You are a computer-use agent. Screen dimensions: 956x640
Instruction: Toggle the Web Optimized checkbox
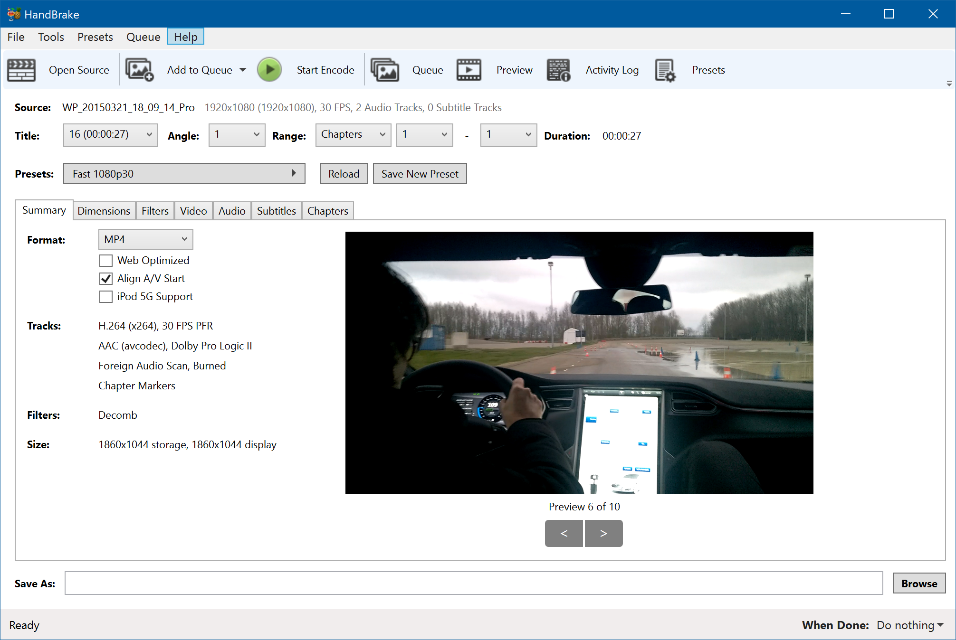[106, 260]
